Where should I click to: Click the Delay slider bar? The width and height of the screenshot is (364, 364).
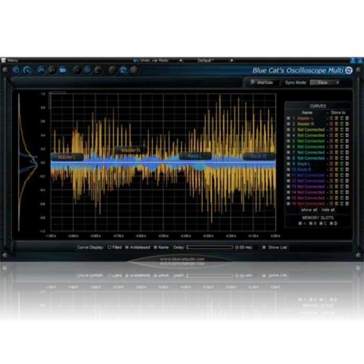tap(210, 248)
